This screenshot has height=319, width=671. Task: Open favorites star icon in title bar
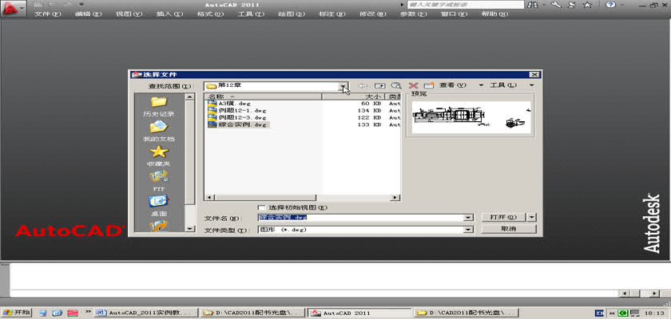click(588, 5)
